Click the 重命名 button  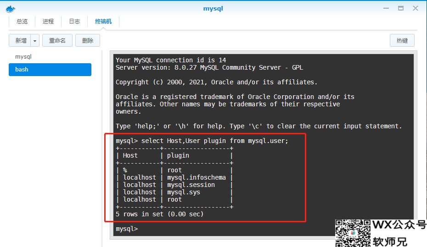[x=57, y=40]
